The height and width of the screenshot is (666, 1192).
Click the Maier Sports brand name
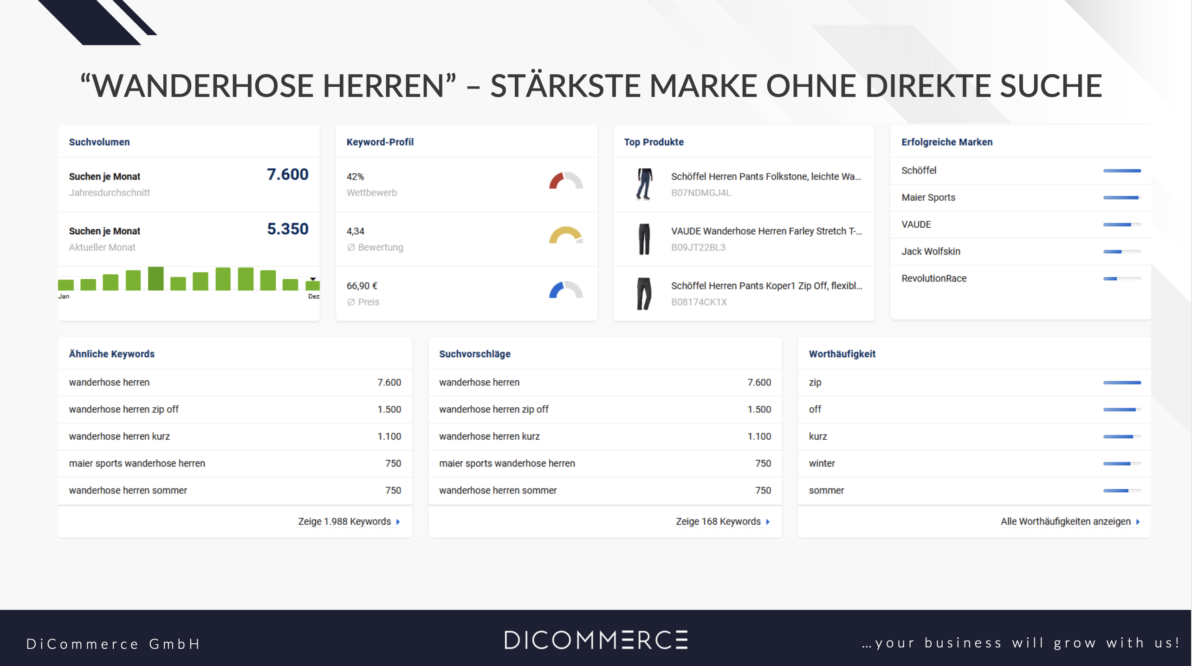coord(928,197)
